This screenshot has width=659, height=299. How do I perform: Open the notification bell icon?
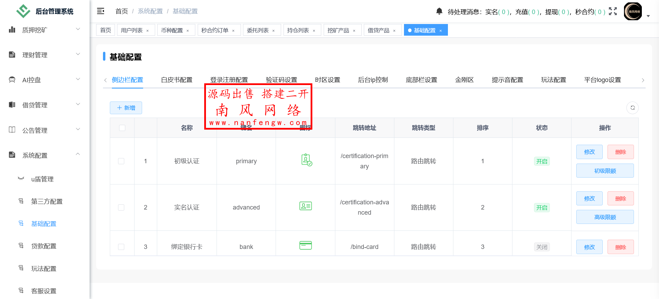[439, 11]
